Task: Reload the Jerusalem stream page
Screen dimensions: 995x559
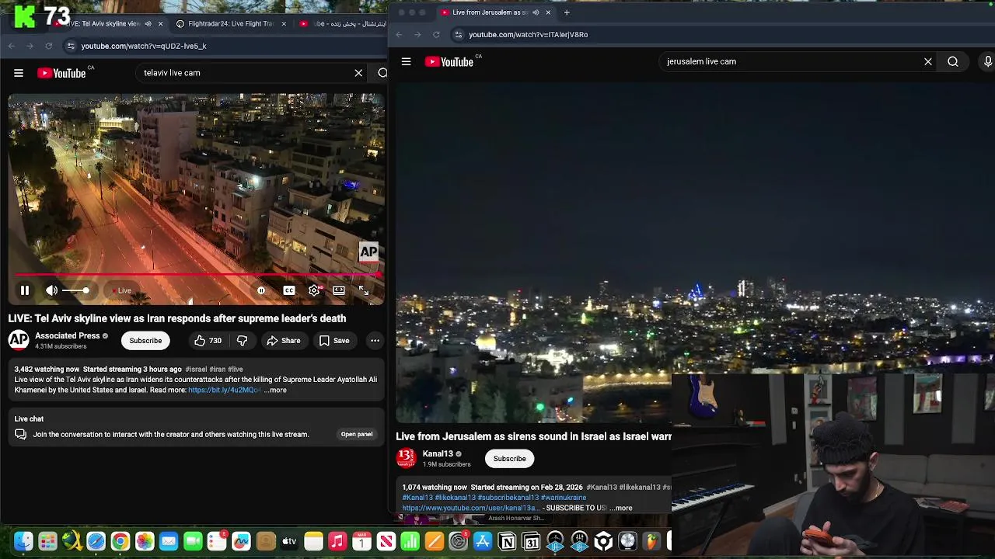Action: tap(436, 34)
